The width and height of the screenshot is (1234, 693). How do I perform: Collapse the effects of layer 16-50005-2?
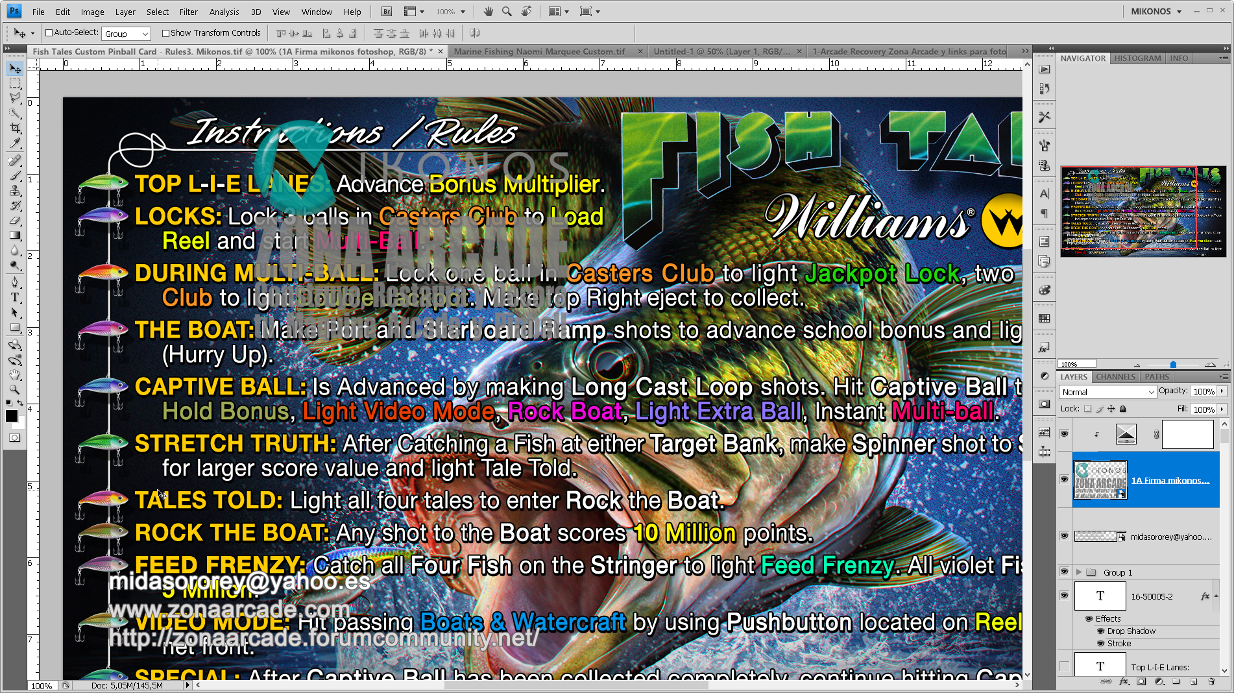coord(1216,596)
